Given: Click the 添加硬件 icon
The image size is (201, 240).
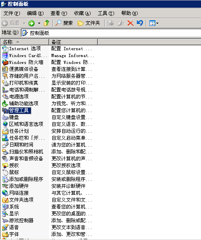Looking at the screenshot, I should pos(5,186).
